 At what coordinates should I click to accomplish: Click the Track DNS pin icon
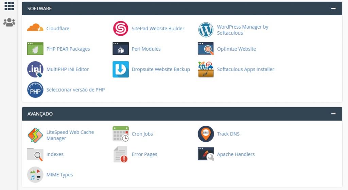(x=206, y=134)
